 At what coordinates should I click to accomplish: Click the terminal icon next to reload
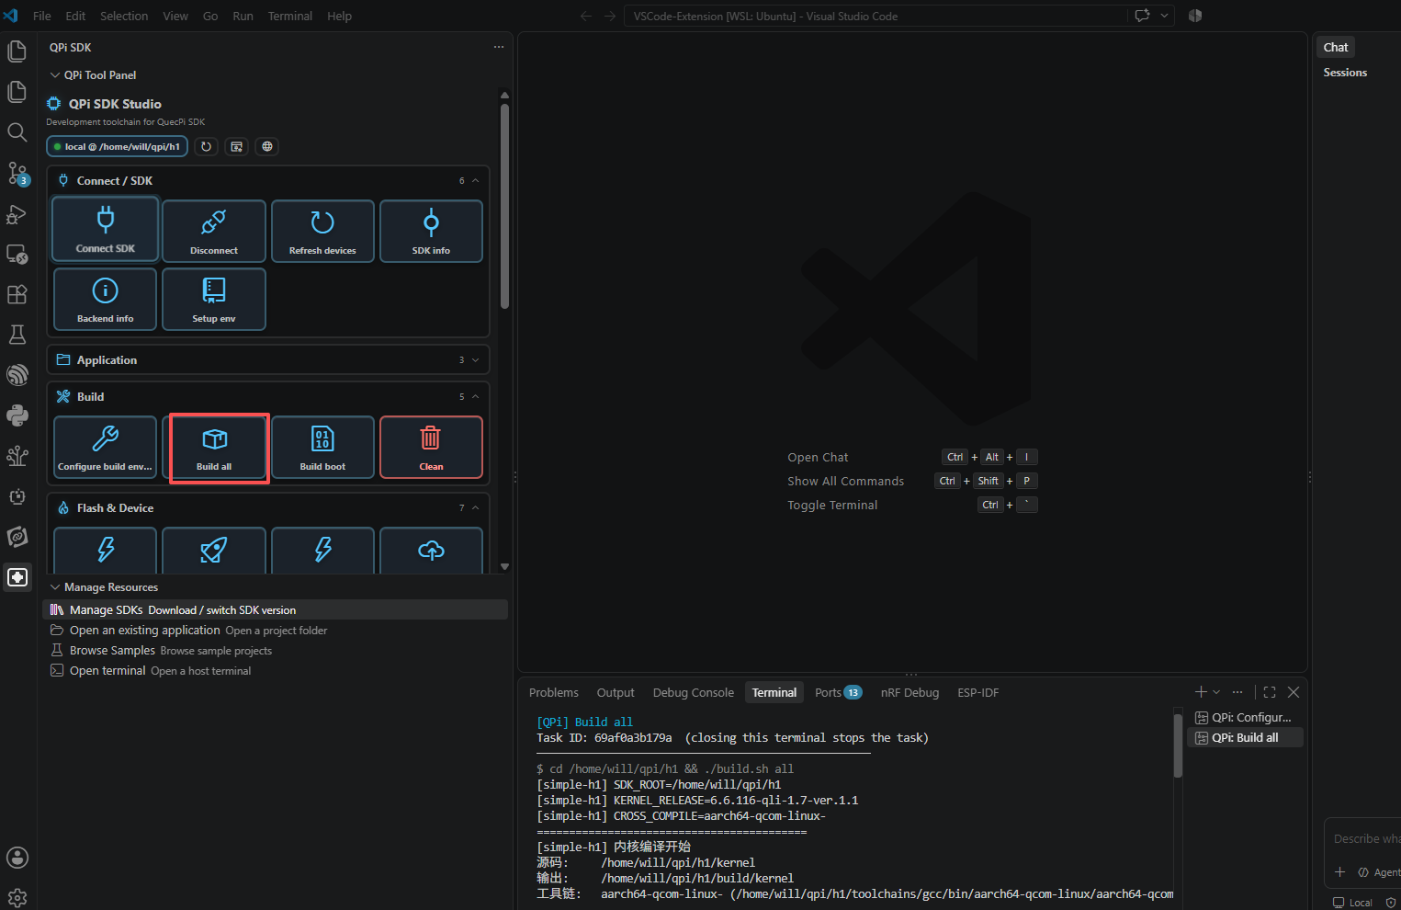pyautogui.click(x=237, y=146)
